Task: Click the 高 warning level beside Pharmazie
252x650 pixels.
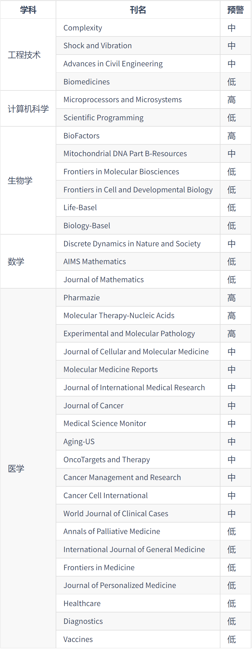Action: [x=232, y=298]
